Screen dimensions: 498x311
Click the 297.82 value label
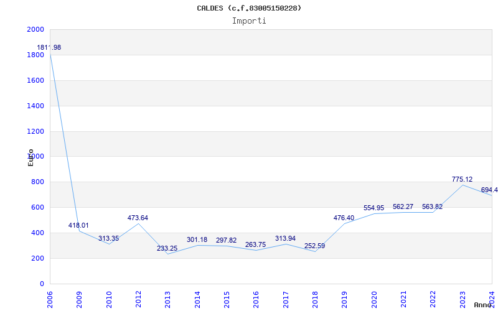tap(226, 240)
